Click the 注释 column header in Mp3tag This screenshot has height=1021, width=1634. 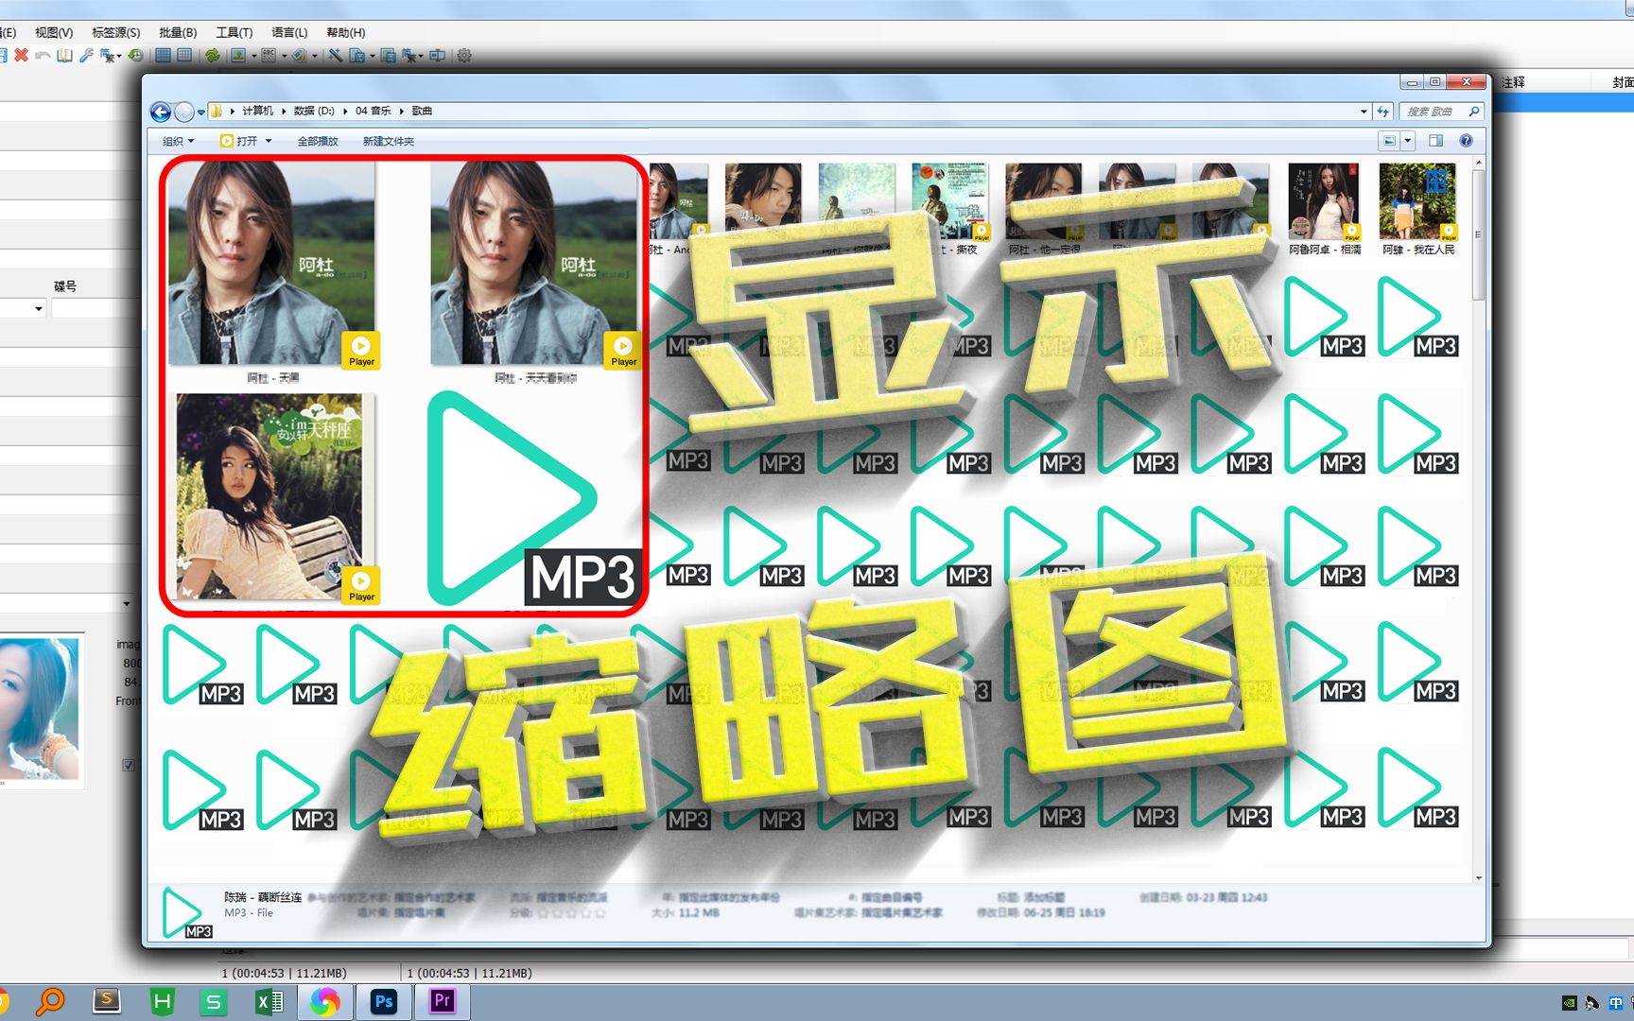point(1514,82)
